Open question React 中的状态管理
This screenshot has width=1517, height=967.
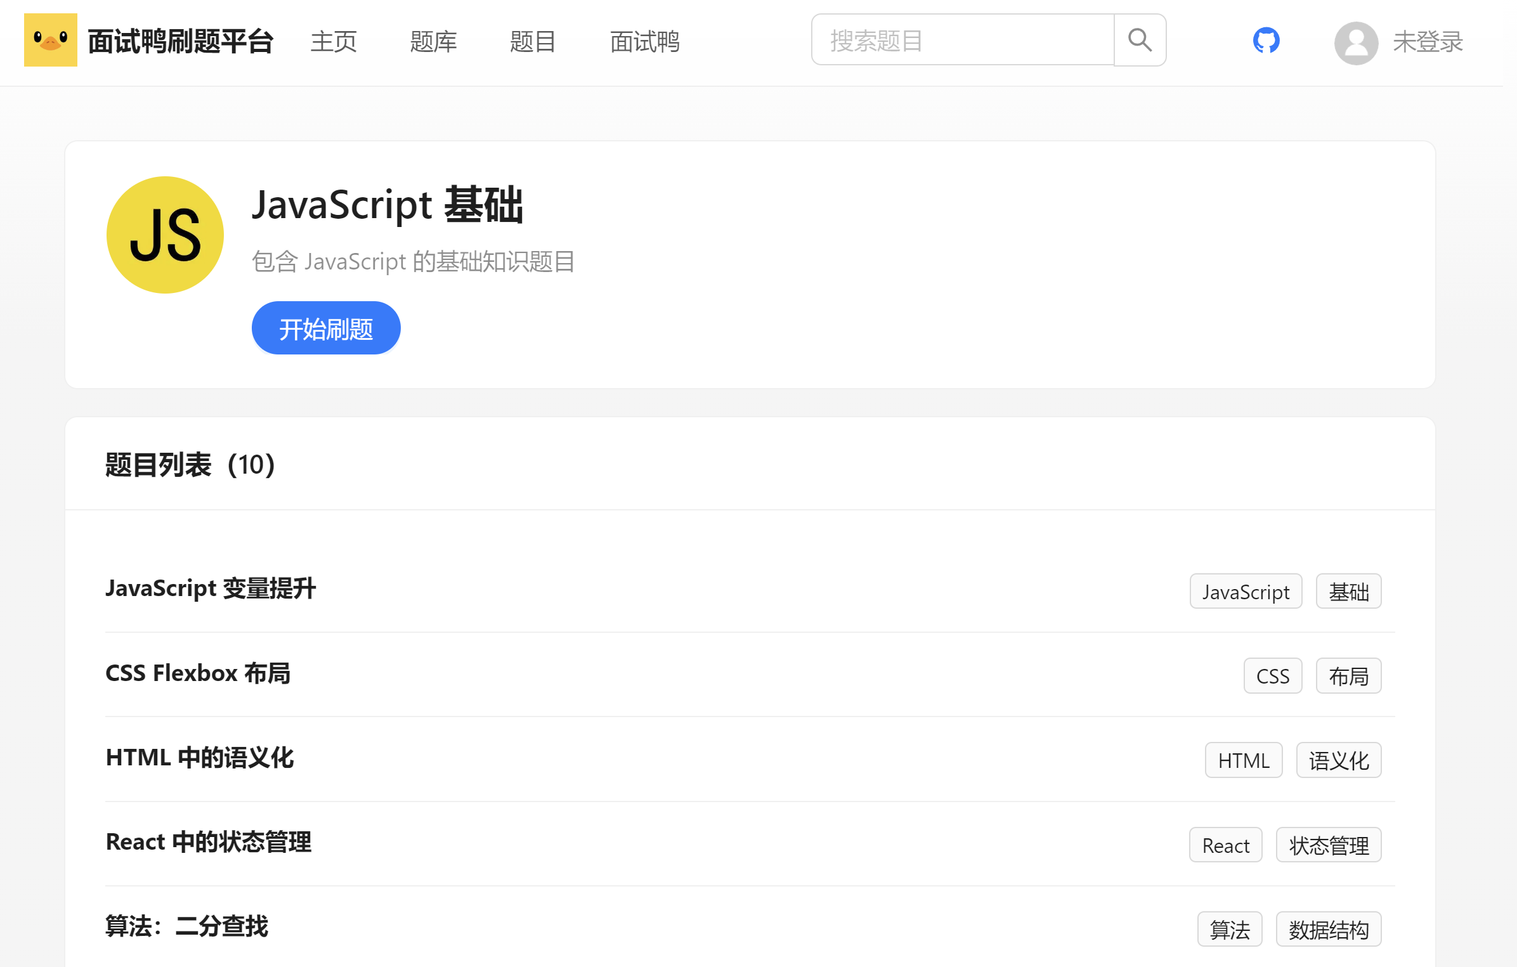[x=209, y=842]
